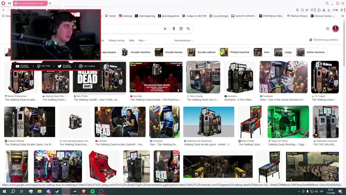The width and height of the screenshot is (346, 195).
Task: Switch to the Web search tab
Action: click(132, 40)
